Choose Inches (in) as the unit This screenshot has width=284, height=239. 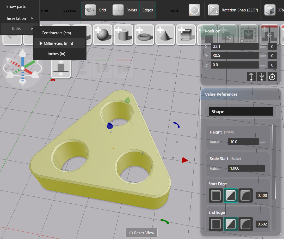tap(56, 54)
